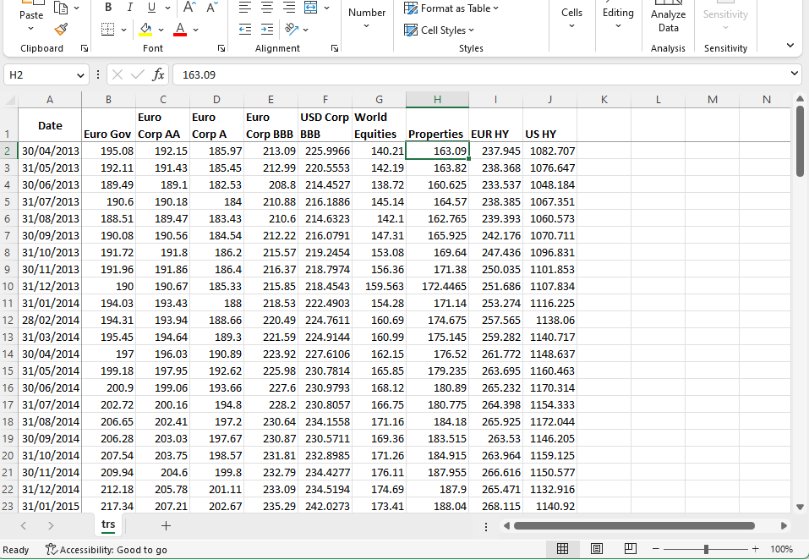Image resolution: width=809 pixels, height=560 pixels.
Task: Apply bold formatting to the selection
Action: click(x=107, y=7)
